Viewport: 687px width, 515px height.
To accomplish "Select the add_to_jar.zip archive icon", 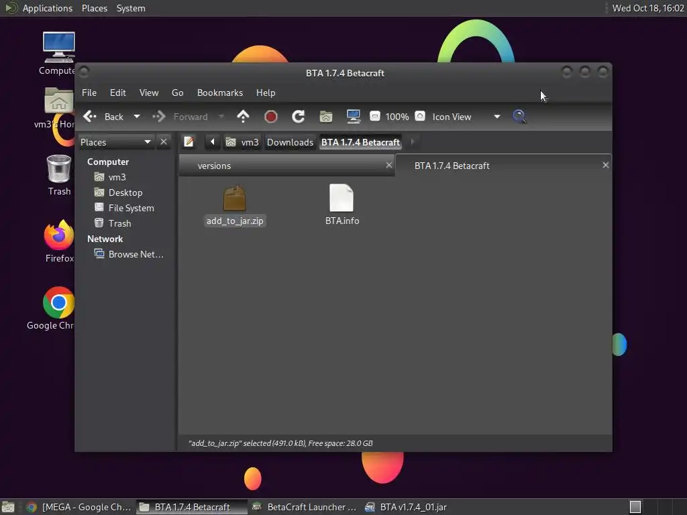I will [x=234, y=198].
